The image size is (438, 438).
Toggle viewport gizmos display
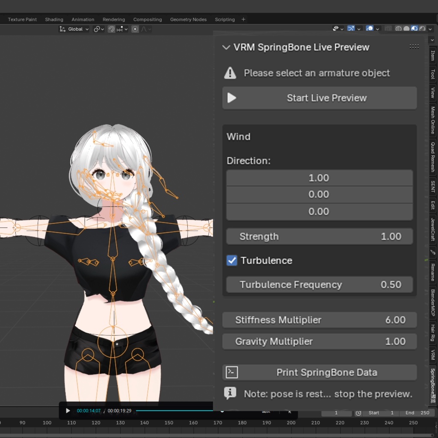[351, 29]
